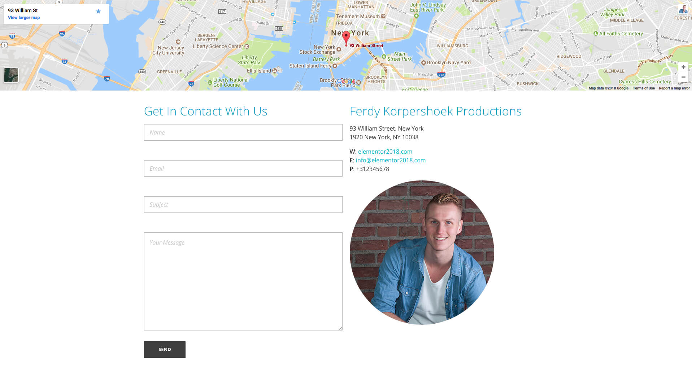This screenshot has height=390, width=692.
Task: Click the Name input field
Action: pos(243,132)
